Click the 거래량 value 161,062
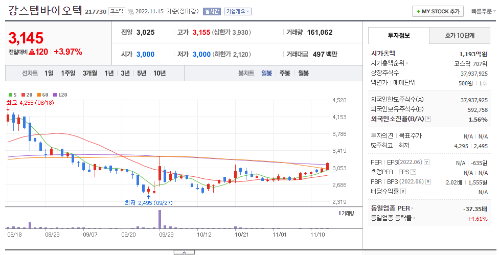This screenshot has width=499, height=255. (x=320, y=32)
